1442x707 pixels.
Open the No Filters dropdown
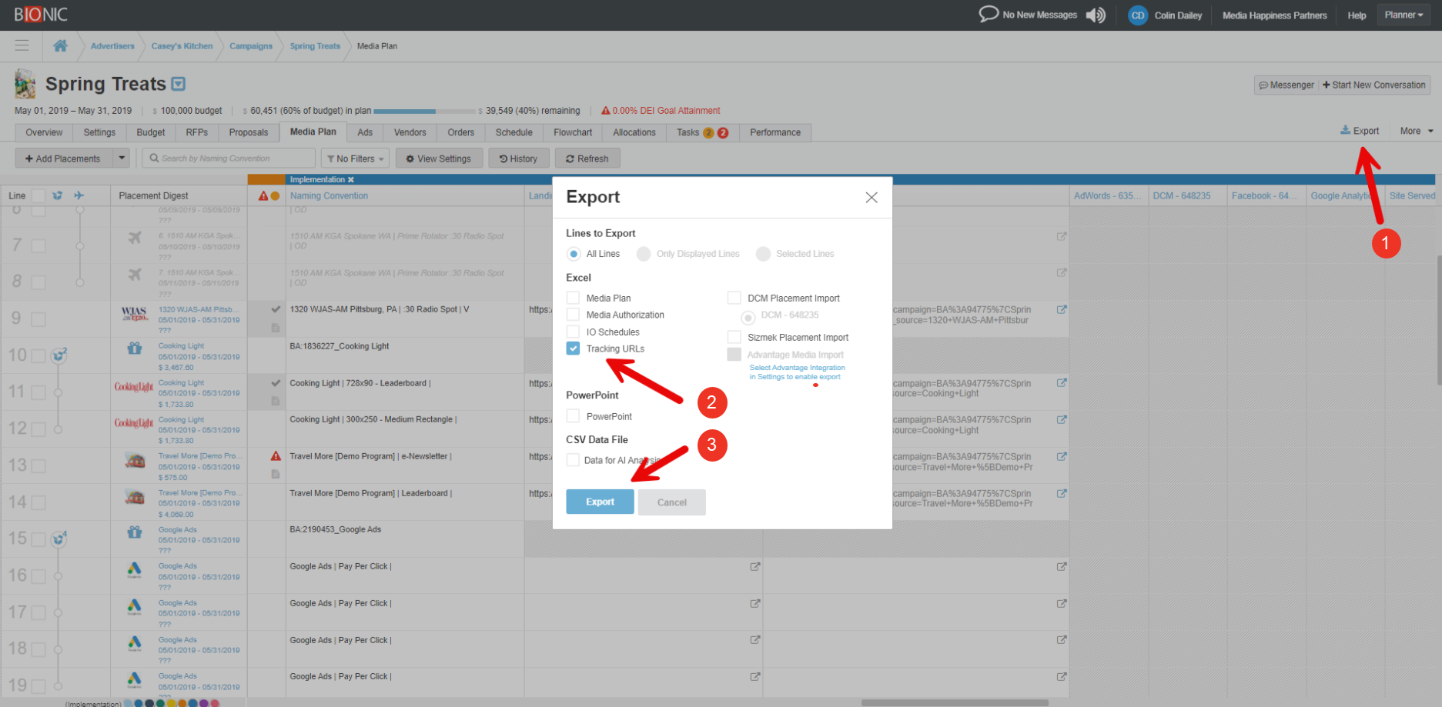click(x=355, y=158)
